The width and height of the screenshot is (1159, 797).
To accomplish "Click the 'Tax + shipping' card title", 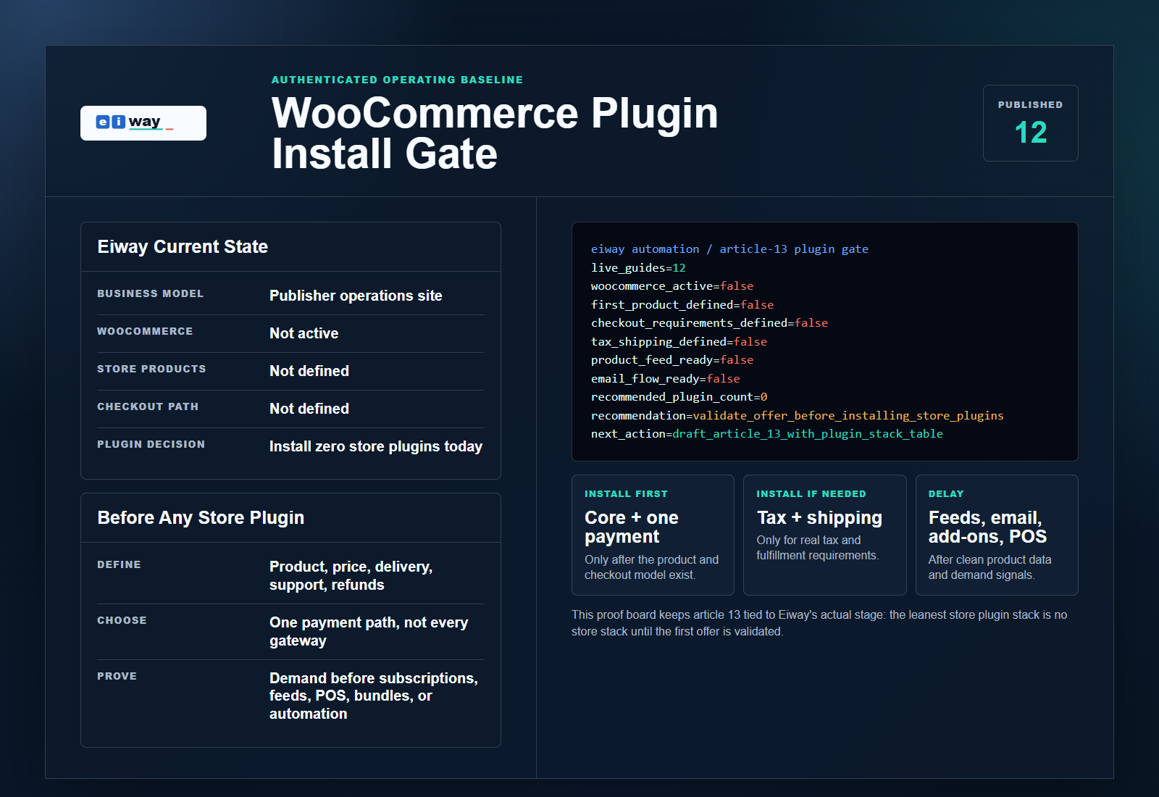I will pos(819,518).
